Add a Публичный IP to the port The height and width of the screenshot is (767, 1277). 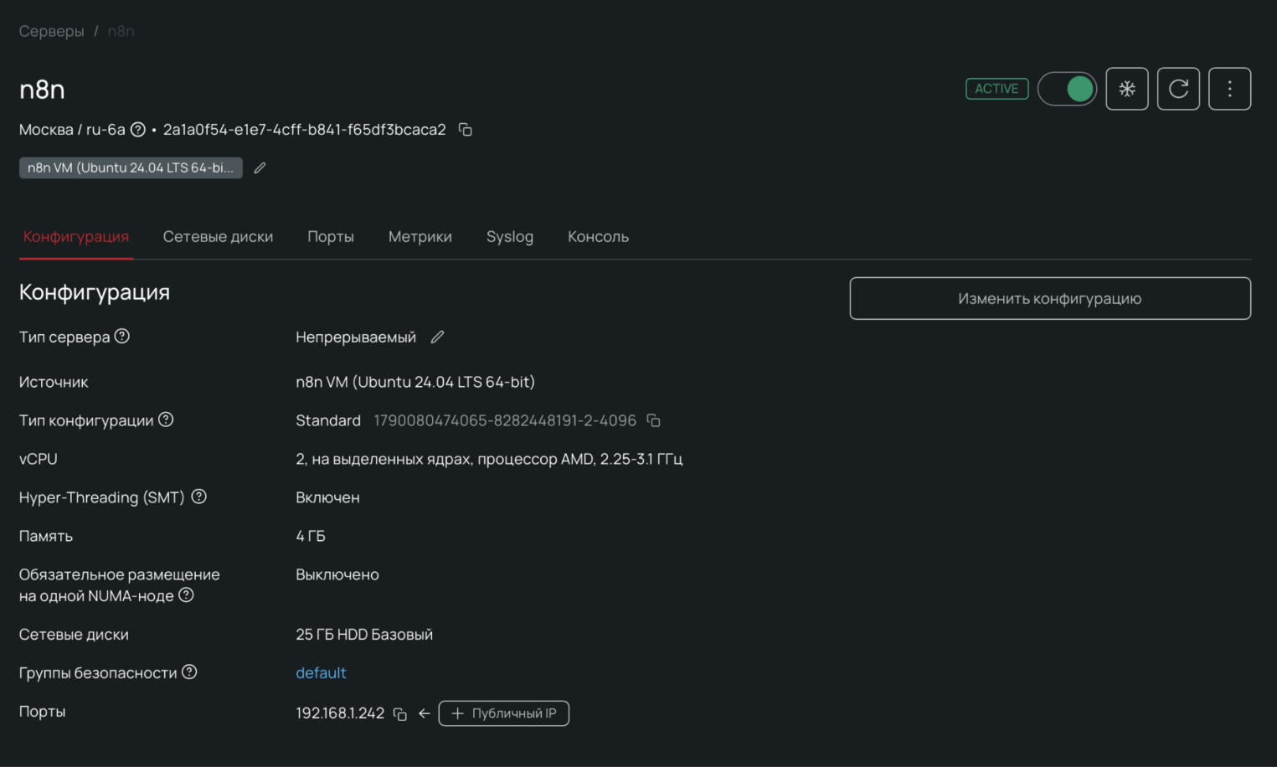[504, 713]
